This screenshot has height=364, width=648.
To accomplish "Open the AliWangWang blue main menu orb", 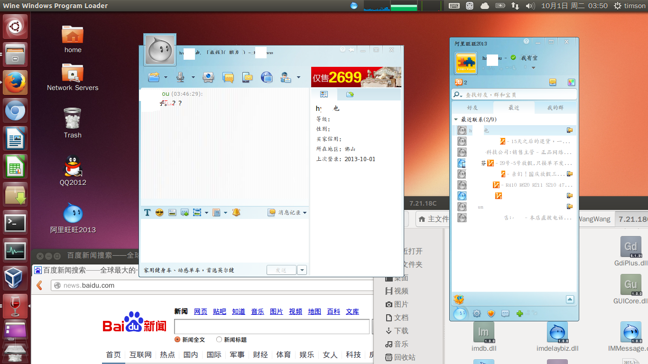I will coord(460,313).
